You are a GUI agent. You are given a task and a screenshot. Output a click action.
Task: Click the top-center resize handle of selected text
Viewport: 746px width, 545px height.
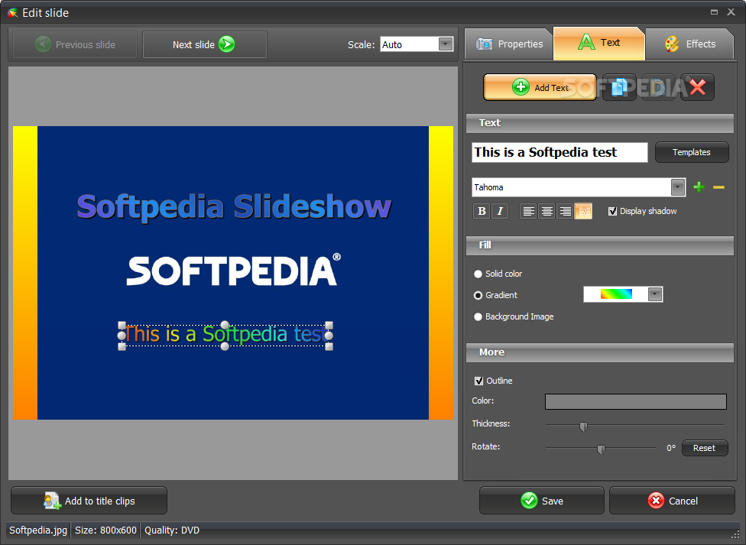225,325
